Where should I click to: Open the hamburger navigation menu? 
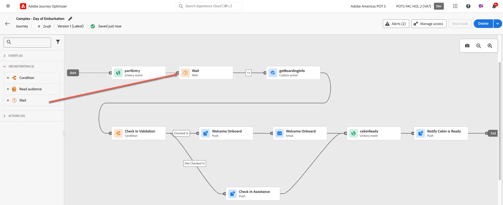coord(8,6)
